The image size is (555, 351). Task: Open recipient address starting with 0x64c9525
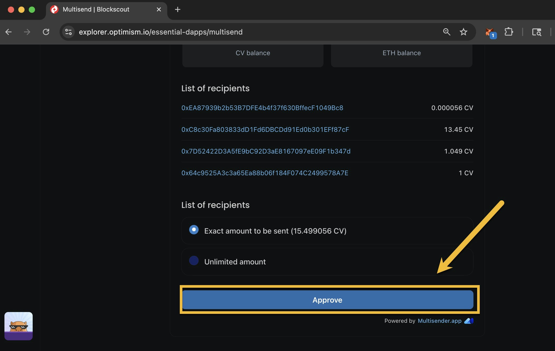coord(264,173)
